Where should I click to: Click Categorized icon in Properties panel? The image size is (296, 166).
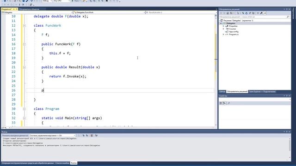(221, 103)
